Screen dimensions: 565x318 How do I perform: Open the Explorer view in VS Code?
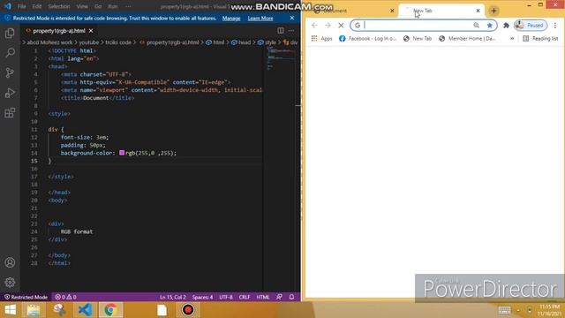(10, 34)
